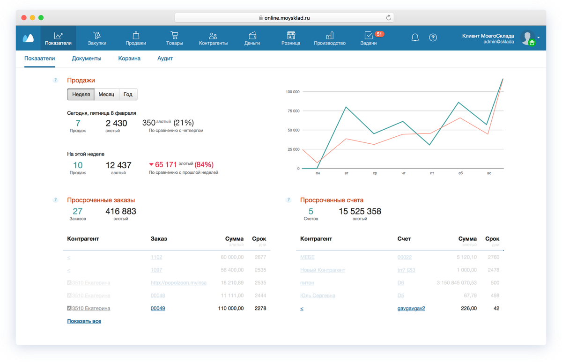
Task: Switch sales period to Месяц
Action: tap(106, 95)
